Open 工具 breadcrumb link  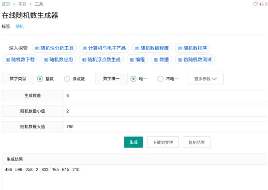(x=39, y=4)
